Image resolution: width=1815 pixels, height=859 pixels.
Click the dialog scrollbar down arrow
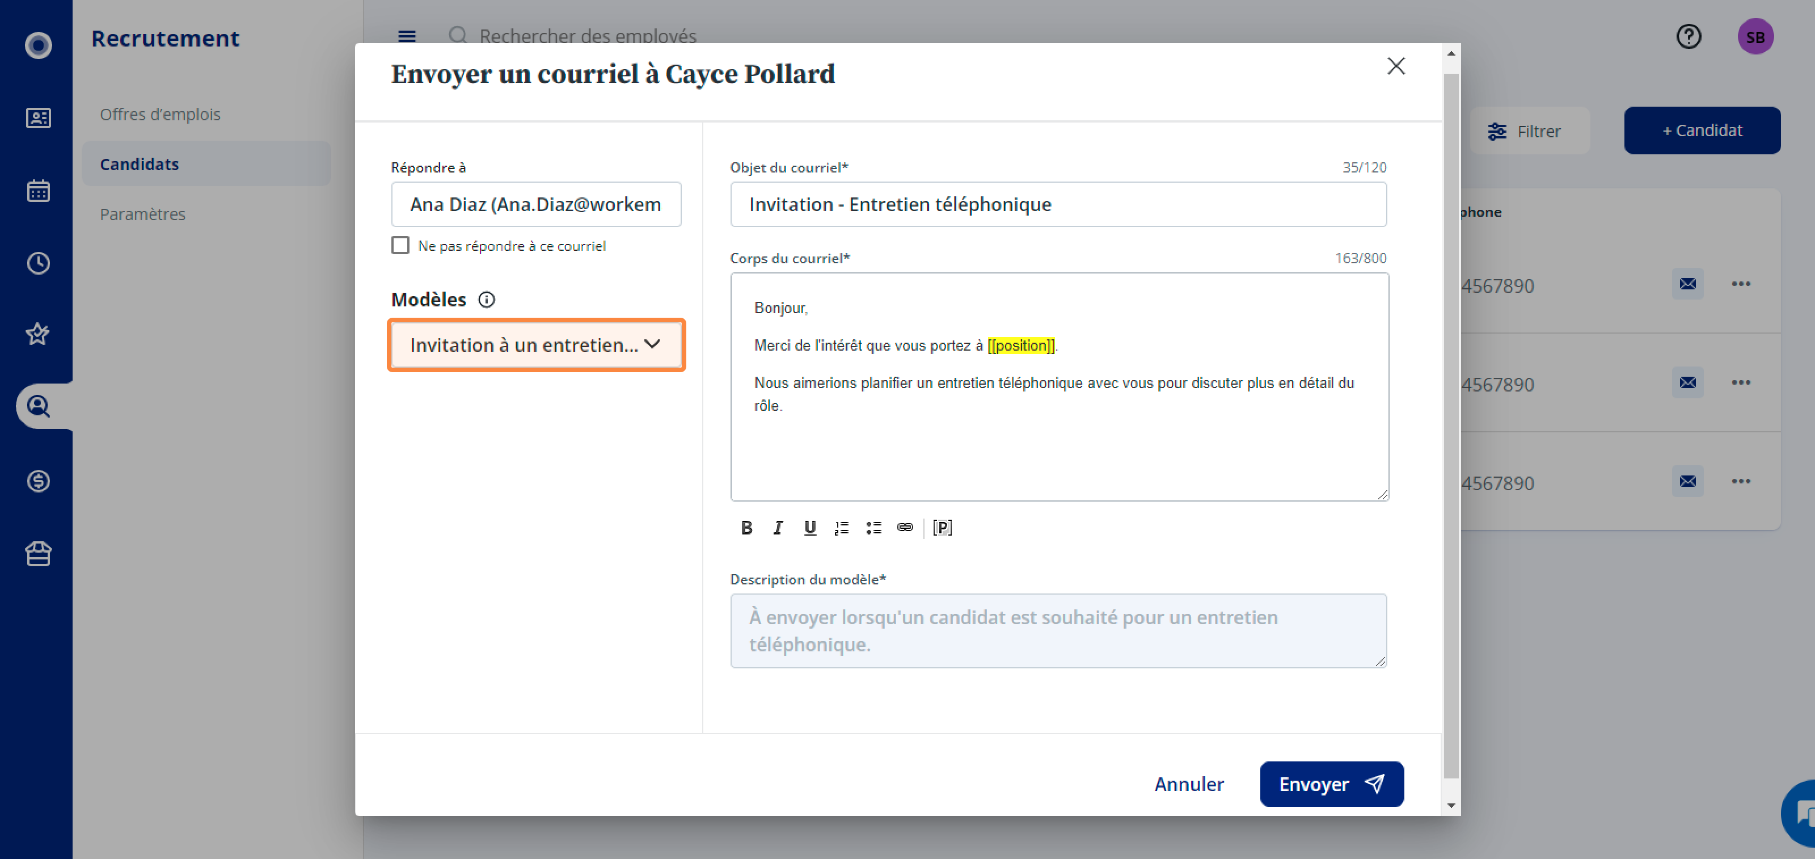pos(1451,806)
